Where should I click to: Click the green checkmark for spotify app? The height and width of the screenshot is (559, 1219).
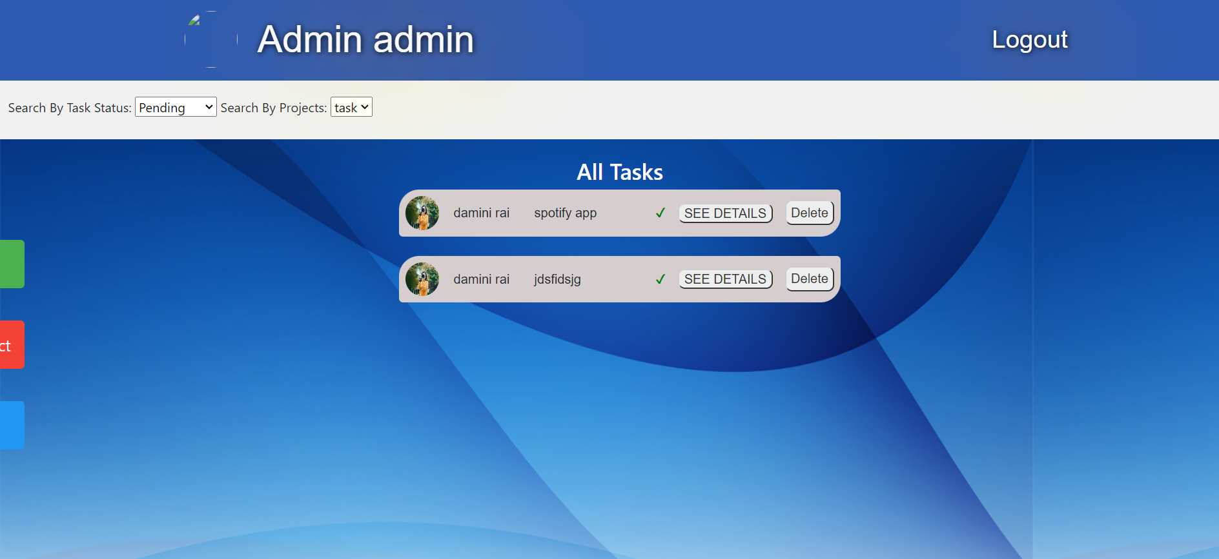coord(660,213)
